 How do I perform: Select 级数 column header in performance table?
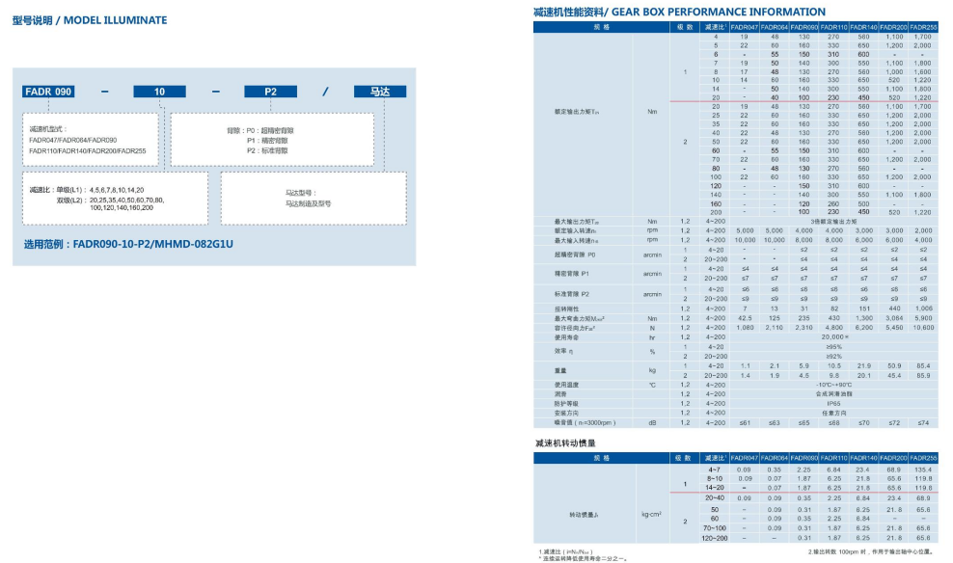[x=685, y=27]
